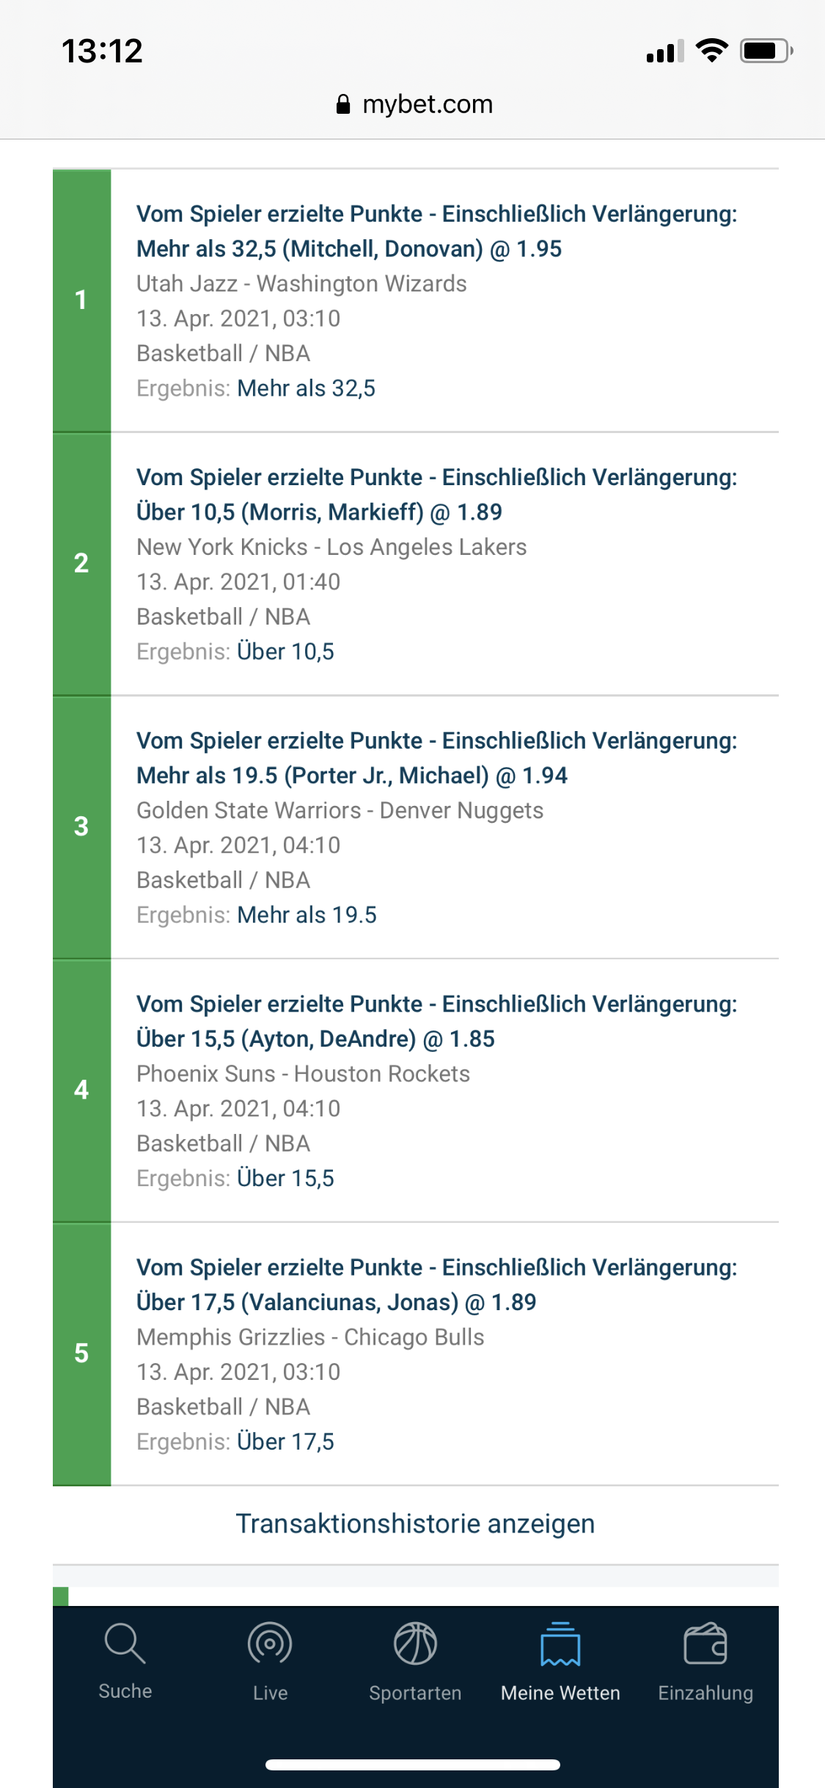Open the Morris, Markieff bet title
This screenshot has width=825, height=1788.
point(436,495)
